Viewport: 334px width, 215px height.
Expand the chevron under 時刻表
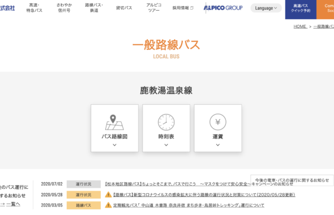pyautogui.click(x=166, y=145)
